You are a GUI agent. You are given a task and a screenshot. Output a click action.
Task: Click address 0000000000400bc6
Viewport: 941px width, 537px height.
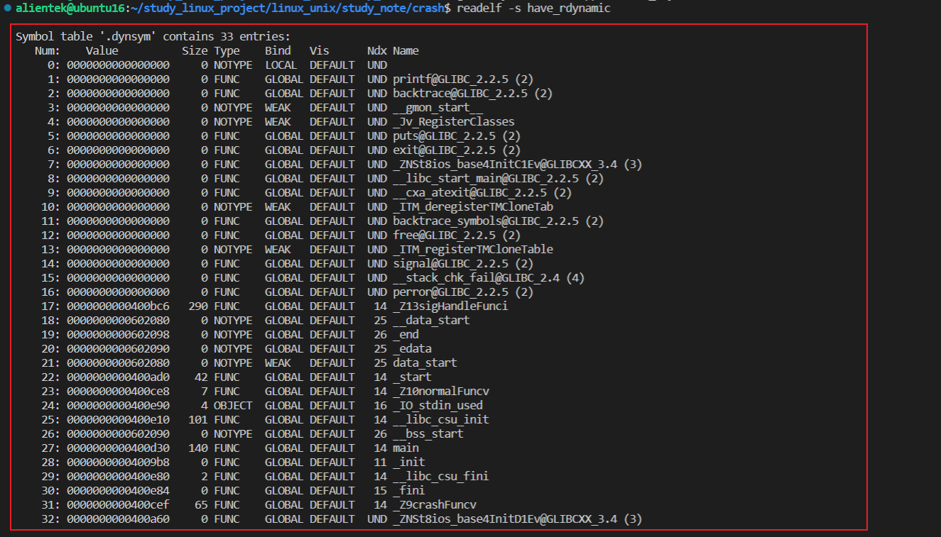pyautogui.click(x=118, y=306)
